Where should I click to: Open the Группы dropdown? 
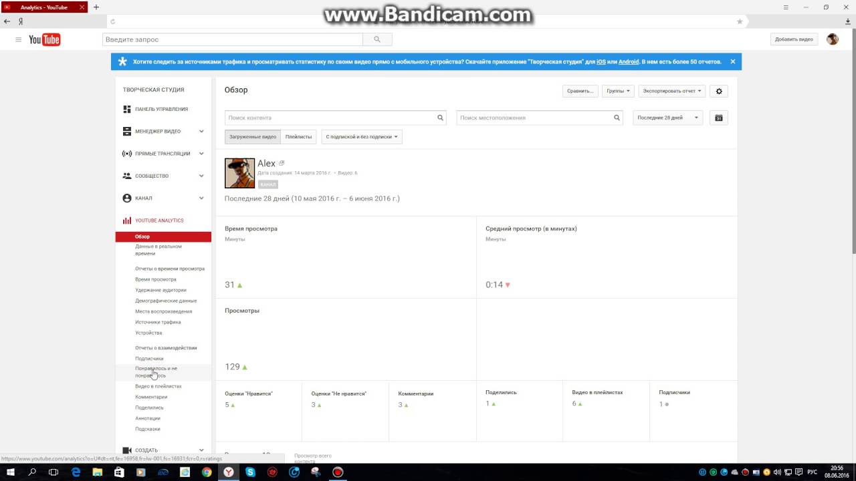(x=618, y=91)
